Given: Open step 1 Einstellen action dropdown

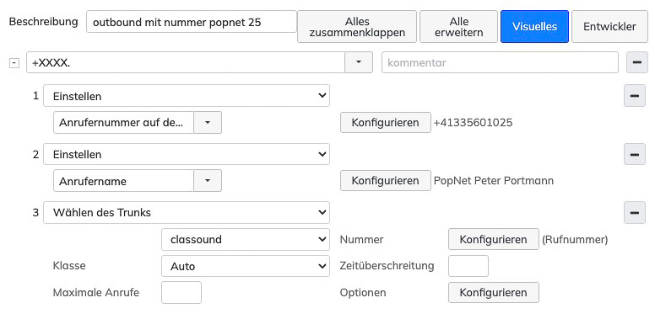Looking at the screenshot, I should [187, 96].
